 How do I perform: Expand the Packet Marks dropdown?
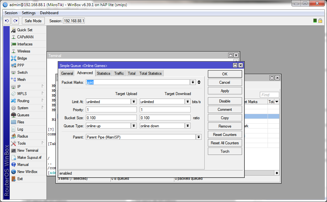click(x=193, y=82)
